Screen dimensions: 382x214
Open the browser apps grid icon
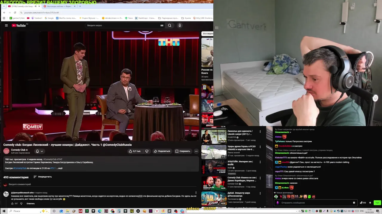[x=4, y=18]
